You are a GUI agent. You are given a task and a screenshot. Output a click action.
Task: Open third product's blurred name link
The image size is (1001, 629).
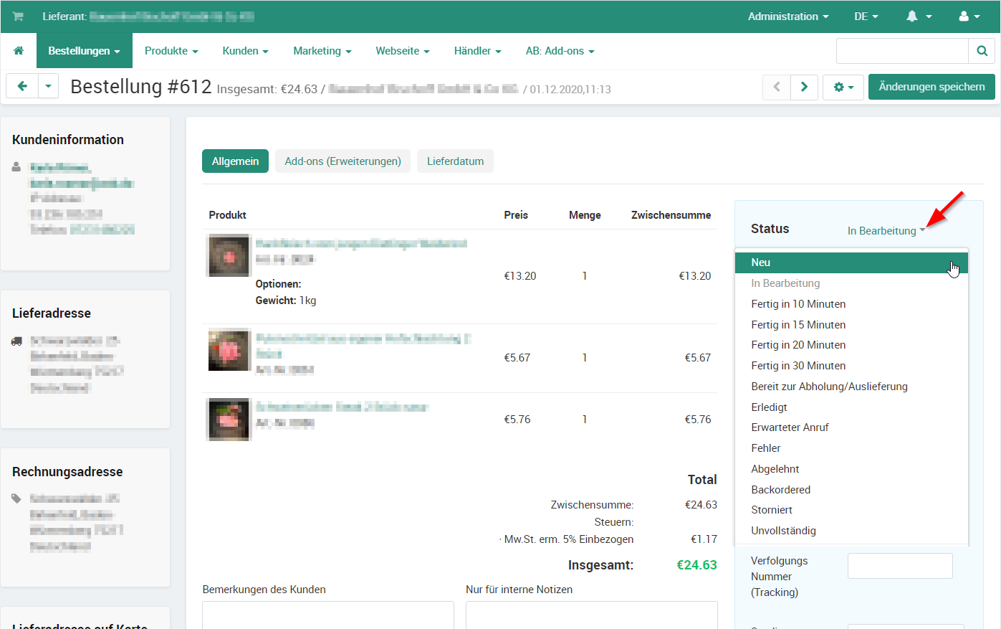pyautogui.click(x=342, y=407)
